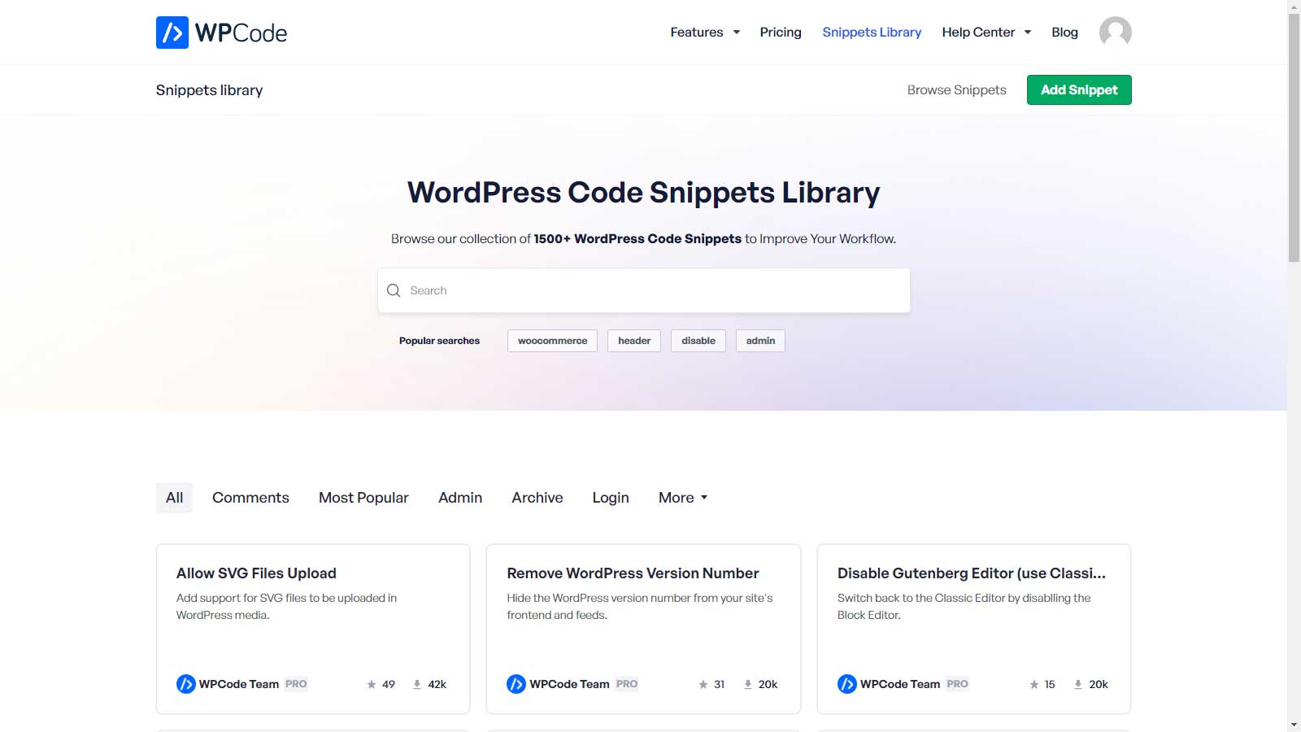Image resolution: width=1301 pixels, height=732 pixels.
Task: Click the Browse Snippets link
Action: pyautogui.click(x=957, y=89)
